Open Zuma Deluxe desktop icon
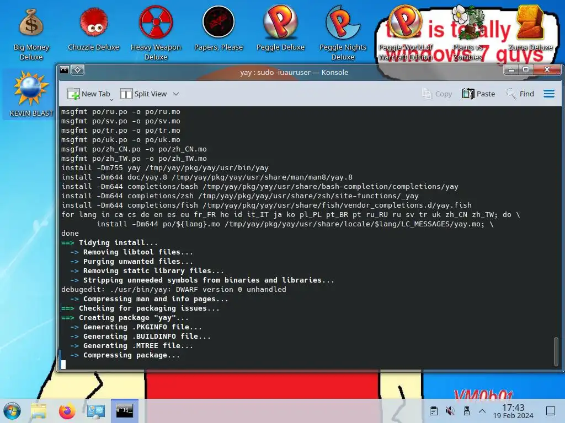Screen dimensions: 565x423 (x=530, y=29)
